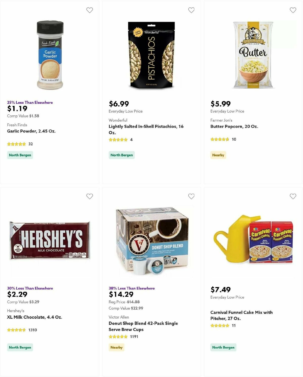Click the heart icon on the Pistachios card

click(191, 10)
